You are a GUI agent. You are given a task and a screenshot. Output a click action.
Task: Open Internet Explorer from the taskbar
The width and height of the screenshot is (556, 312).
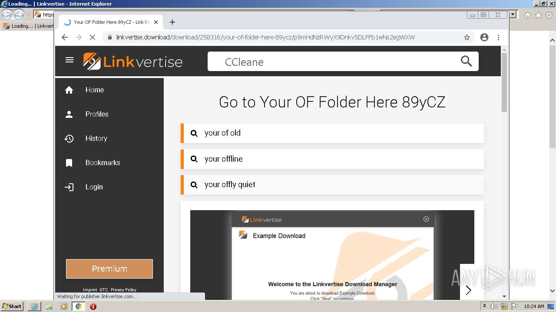click(34, 306)
